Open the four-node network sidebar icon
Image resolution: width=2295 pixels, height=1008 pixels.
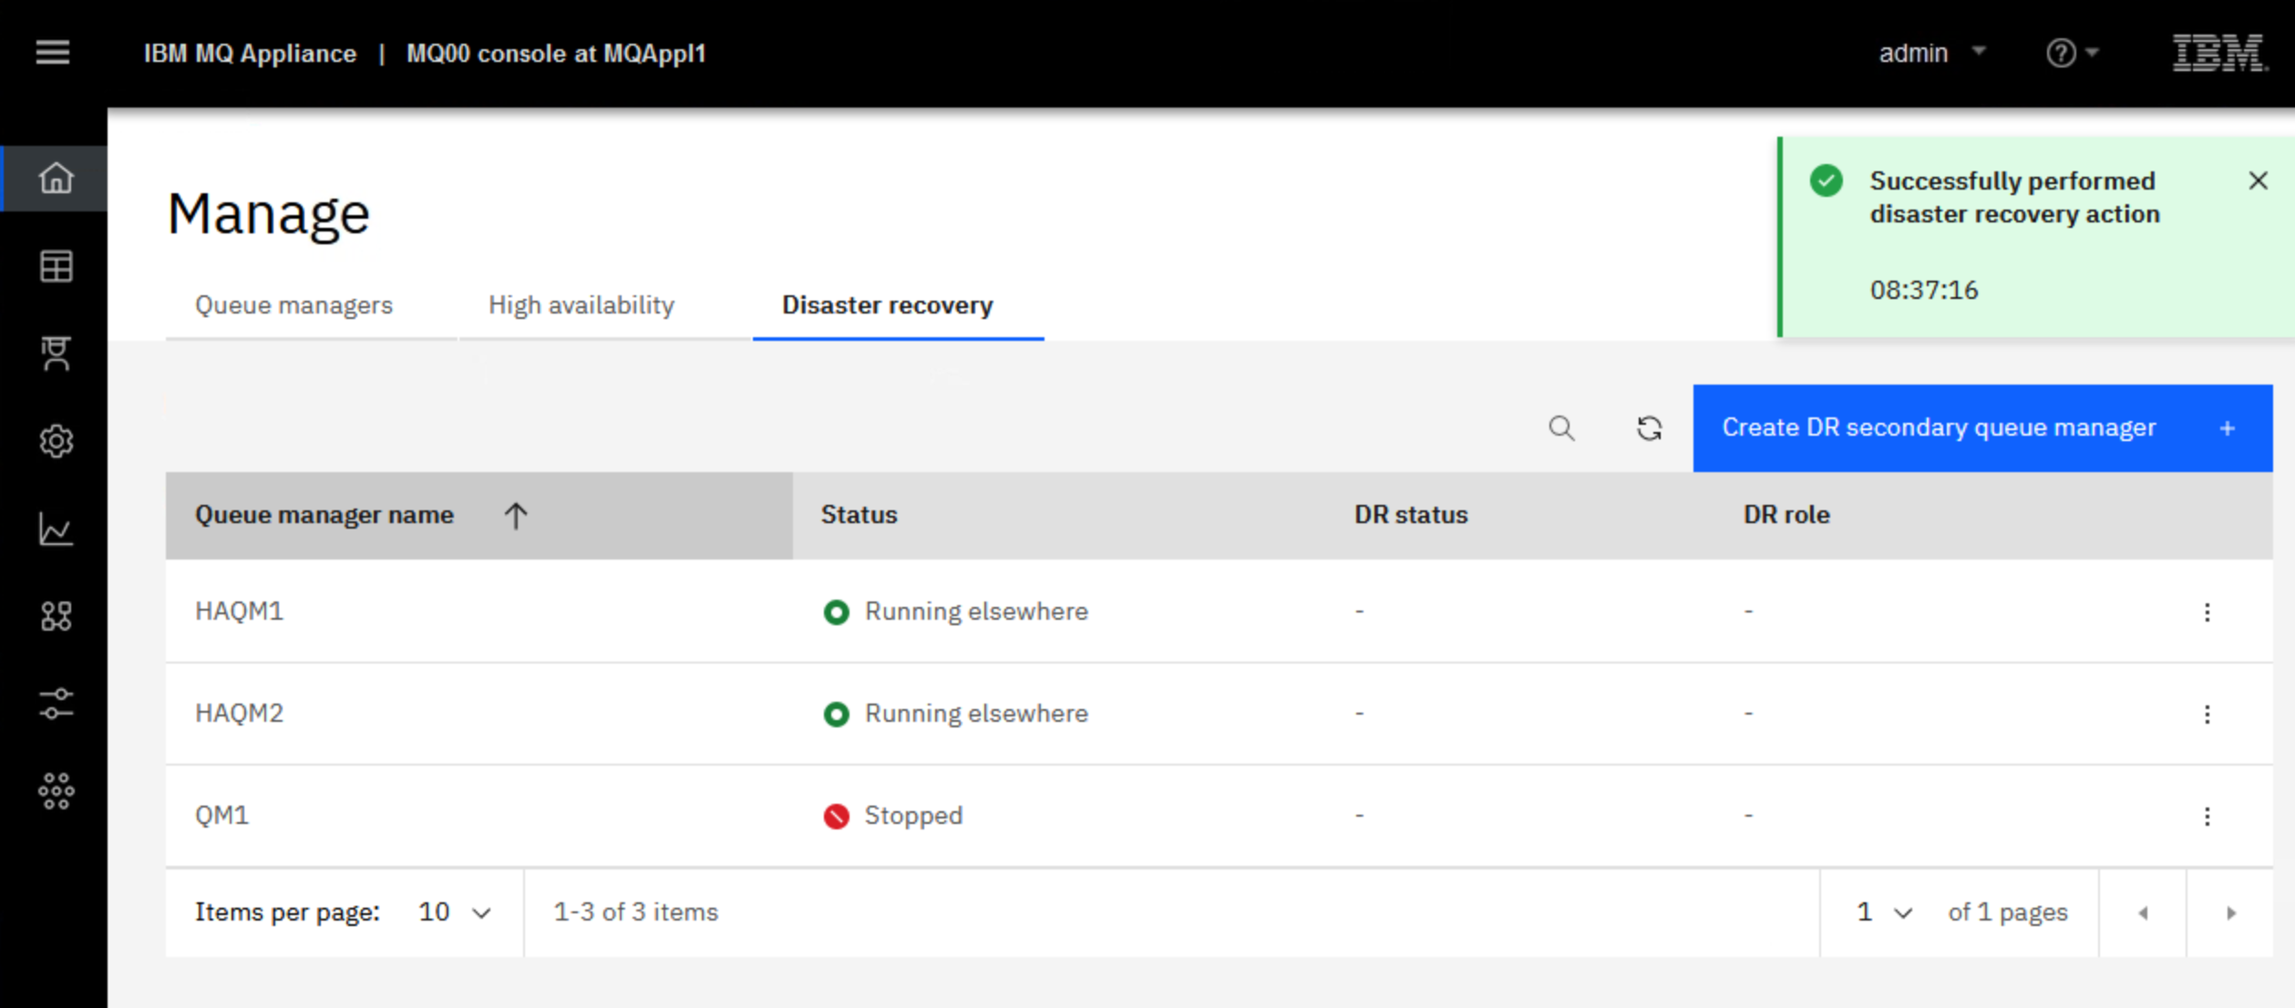coord(56,616)
